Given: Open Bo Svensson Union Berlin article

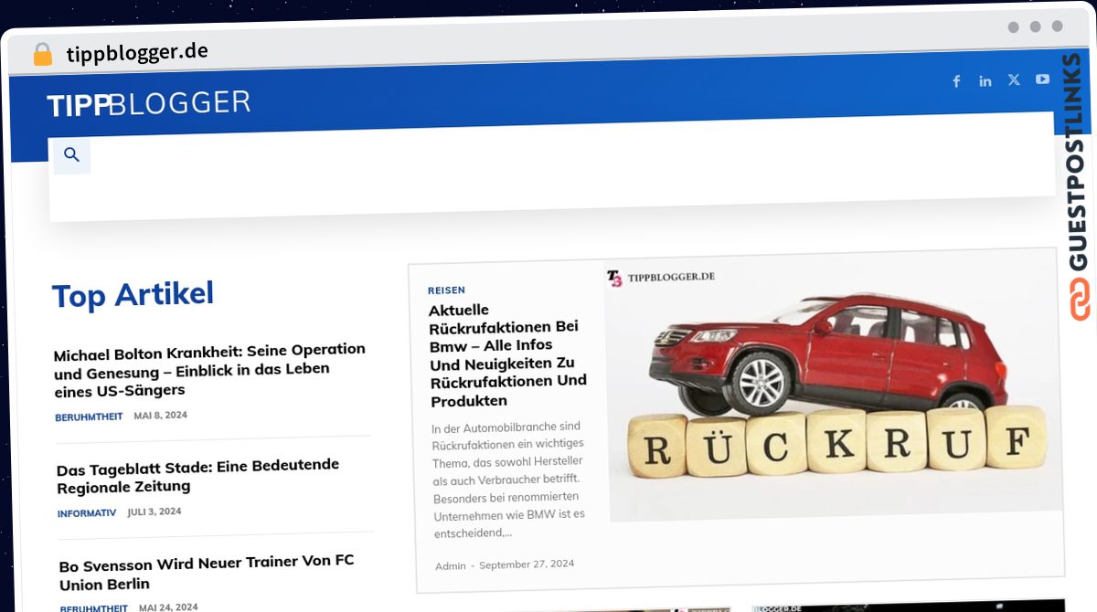Looking at the screenshot, I should (207, 572).
